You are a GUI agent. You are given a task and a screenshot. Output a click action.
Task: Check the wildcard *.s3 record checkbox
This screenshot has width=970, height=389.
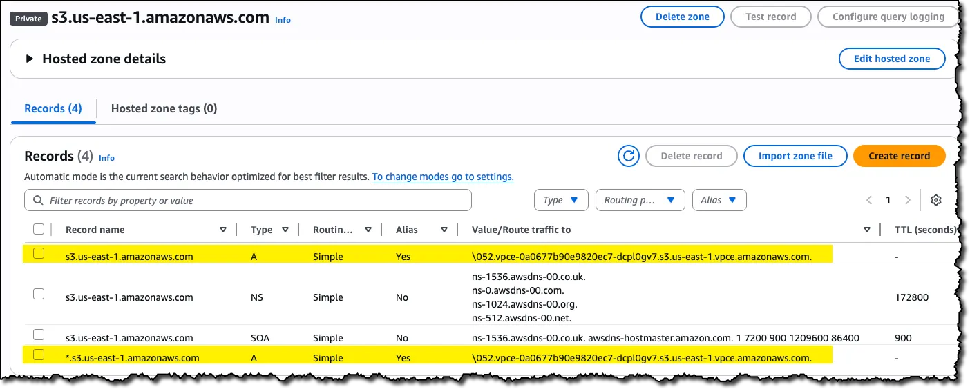(39, 355)
